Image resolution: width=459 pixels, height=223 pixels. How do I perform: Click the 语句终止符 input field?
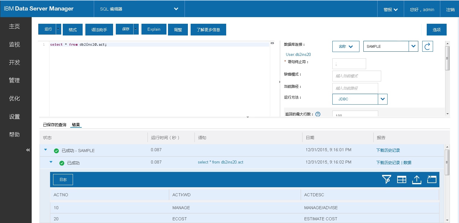click(349, 63)
